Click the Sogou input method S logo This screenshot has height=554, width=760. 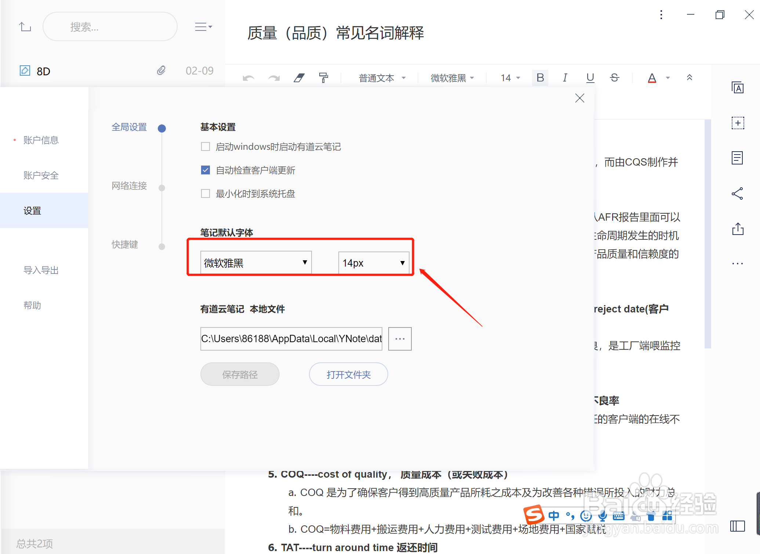tap(534, 515)
